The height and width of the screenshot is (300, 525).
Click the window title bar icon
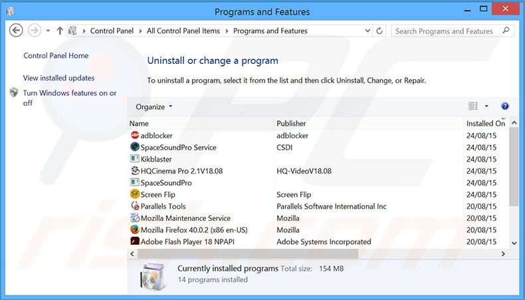coord(11,11)
